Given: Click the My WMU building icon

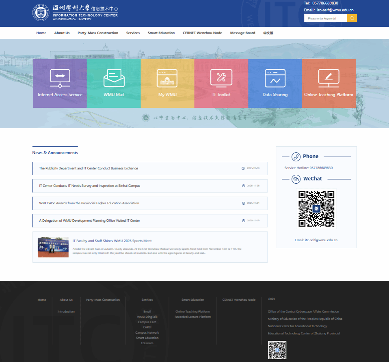Looking at the screenshot, I should pos(167,78).
